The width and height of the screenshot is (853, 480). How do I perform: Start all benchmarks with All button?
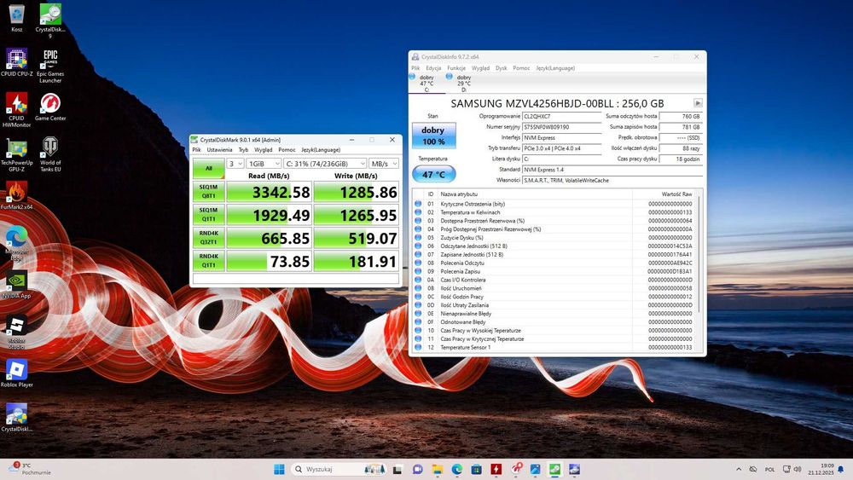click(x=208, y=169)
